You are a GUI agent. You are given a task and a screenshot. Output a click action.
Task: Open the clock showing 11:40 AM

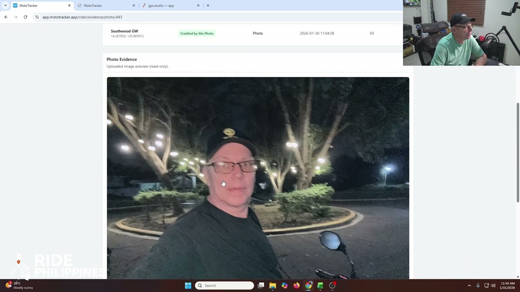508,286
